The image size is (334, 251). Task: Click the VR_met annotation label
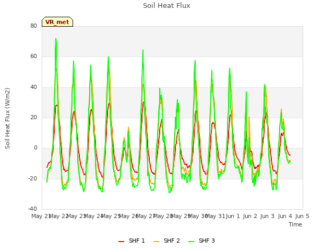tap(57, 22)
